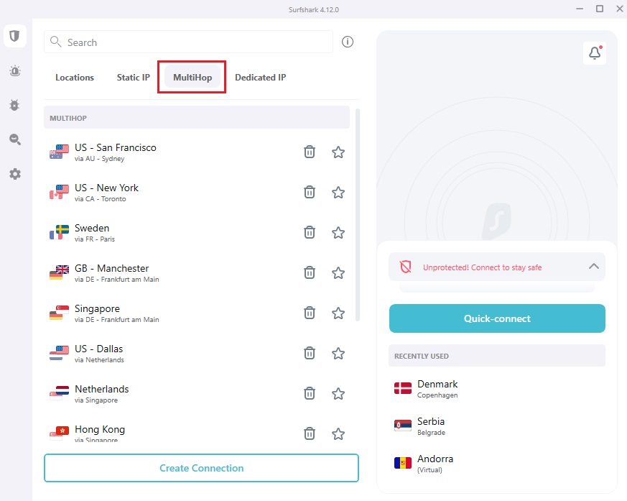Delete the US - San Francisco connection

coord(310,152)
